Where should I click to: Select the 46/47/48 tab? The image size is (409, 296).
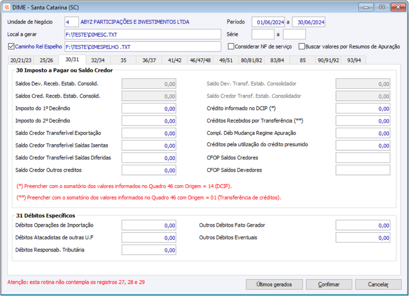[200, 60]
